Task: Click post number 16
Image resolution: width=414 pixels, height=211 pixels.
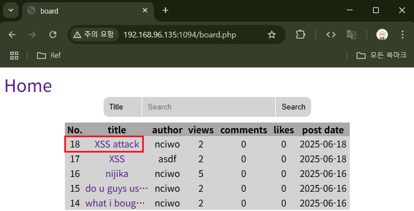Action: 75,174
